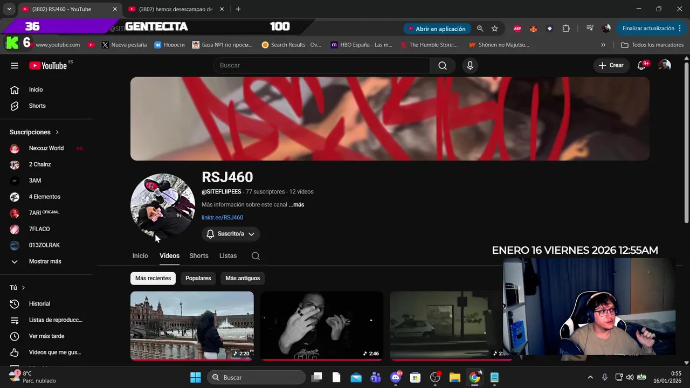Open the 2:20 plaza video thumbnail
The height and width of the screenshot is (388, 690).
tap(192, 325)
